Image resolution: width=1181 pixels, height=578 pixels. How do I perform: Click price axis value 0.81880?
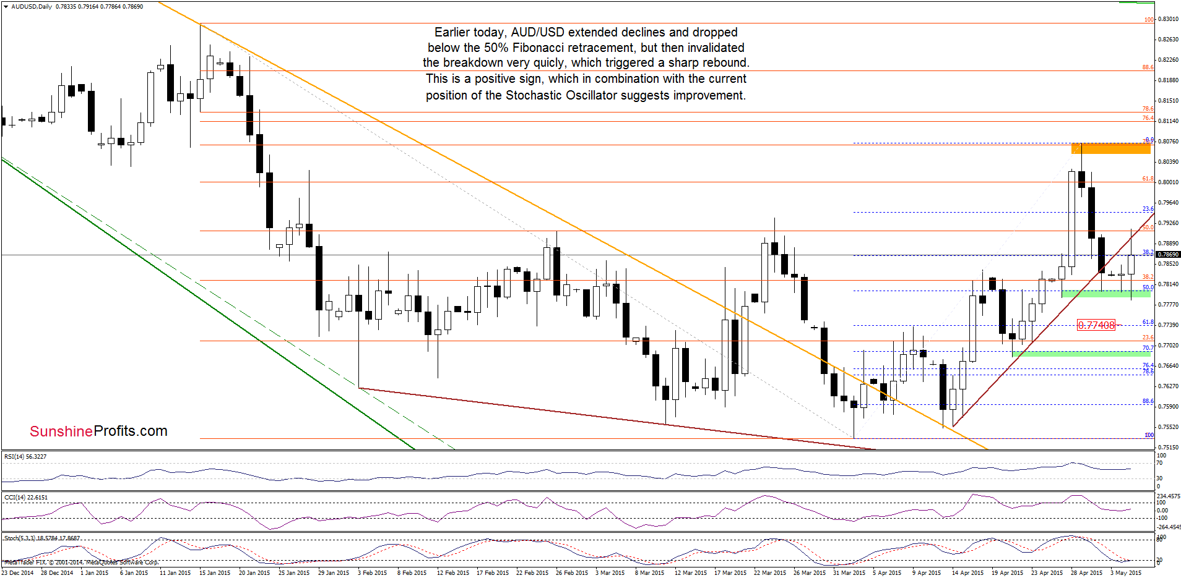pyautogui.click(x=1168, y=80)
